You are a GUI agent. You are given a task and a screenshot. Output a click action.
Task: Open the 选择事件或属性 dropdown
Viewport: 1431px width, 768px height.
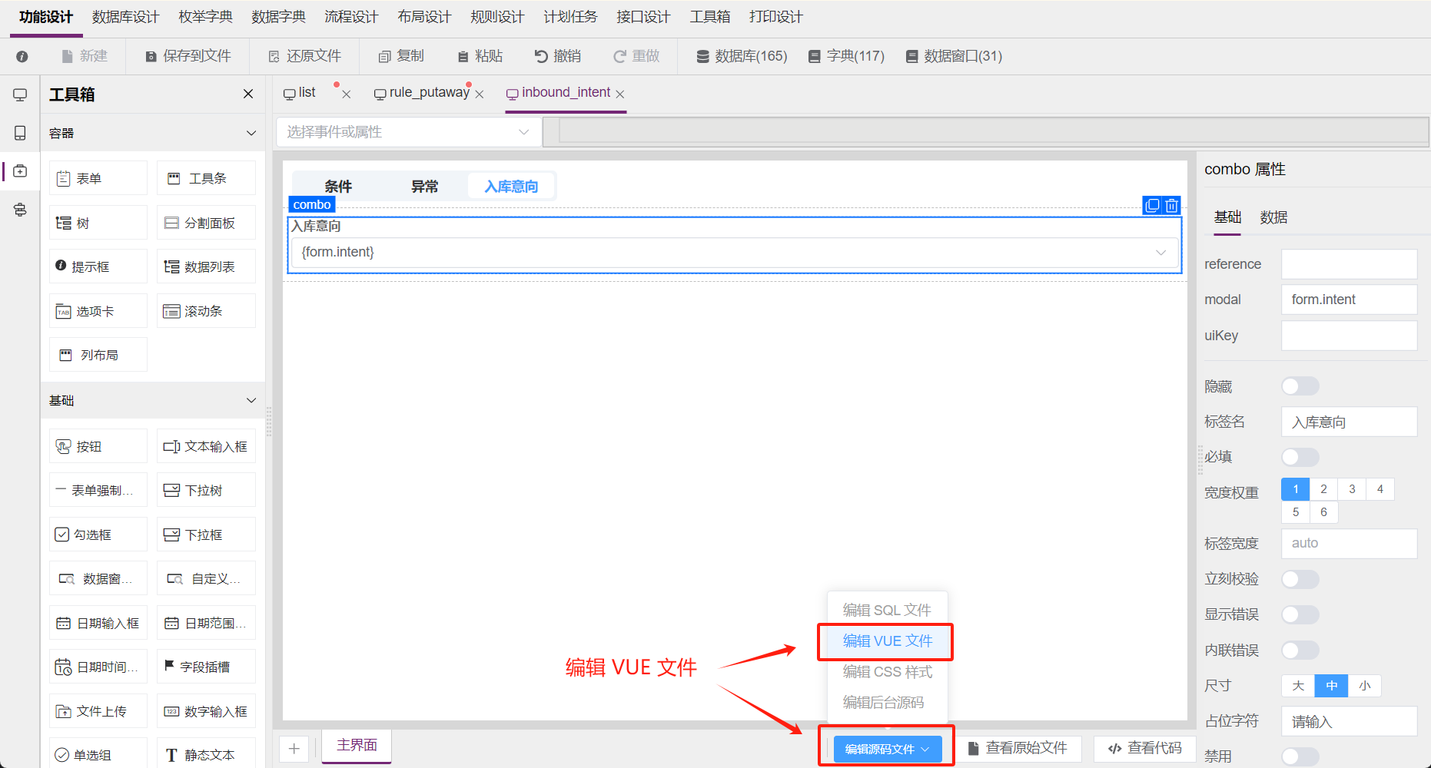pos(409,132)
